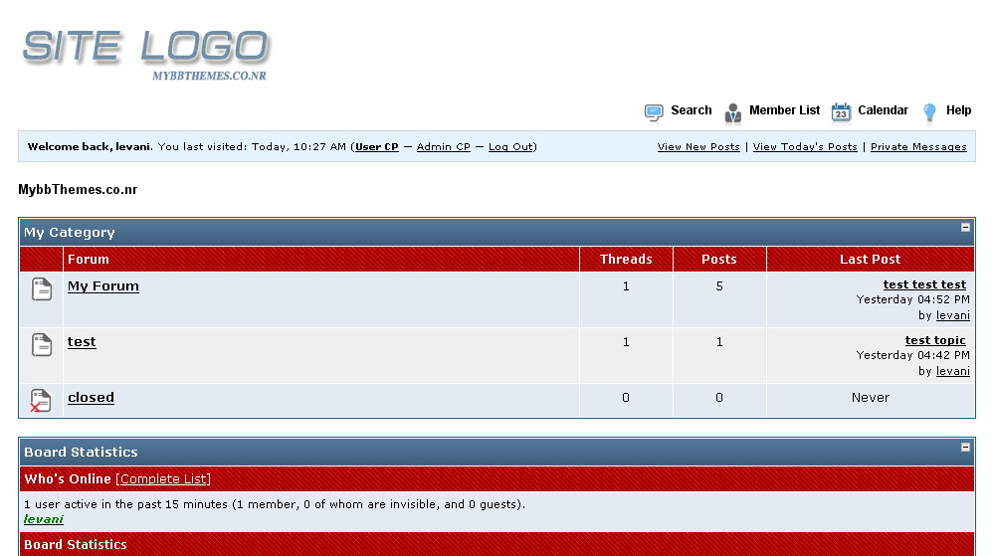Image resolution: width=993 pixels, height=556 pixels.
Task: Open levani profile in My Forum row
Action: [x=952, y=315]
